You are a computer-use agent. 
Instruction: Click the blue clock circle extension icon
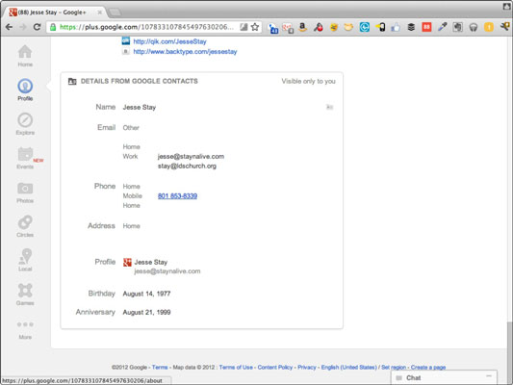point(364,27)
